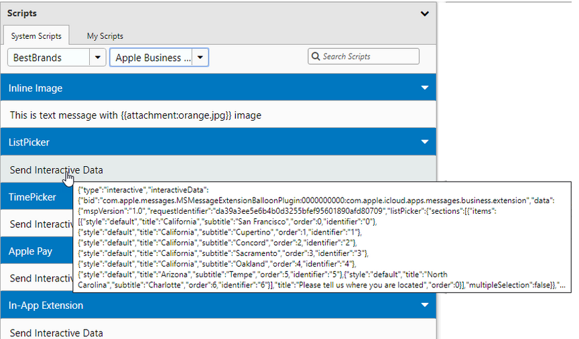Collapse ListPicker section with its arrow
Screen dimensions: 579x339
[424, 142]
